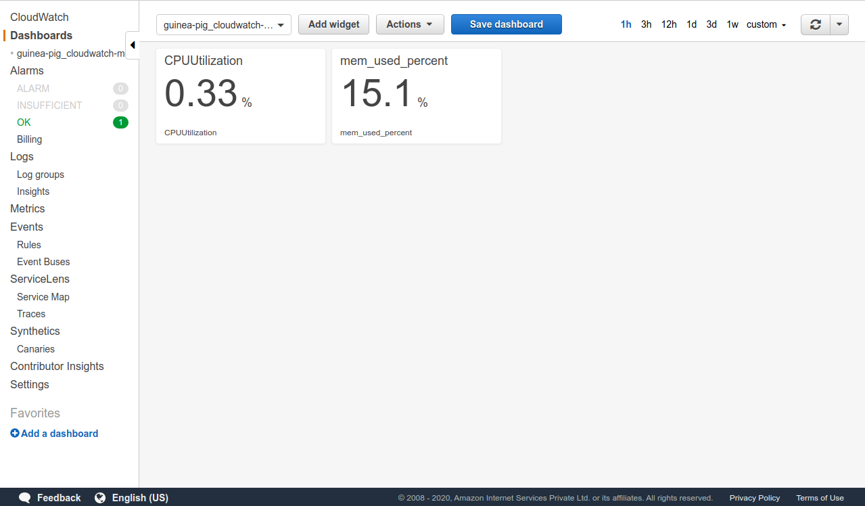Click the CPUUtilization widget title

coord(204,61)
